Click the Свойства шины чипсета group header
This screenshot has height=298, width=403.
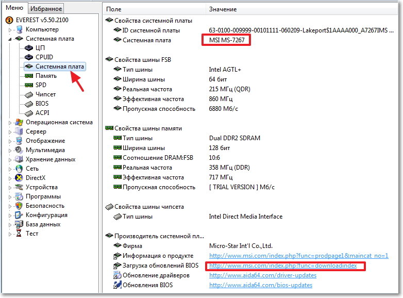point(149,207)
